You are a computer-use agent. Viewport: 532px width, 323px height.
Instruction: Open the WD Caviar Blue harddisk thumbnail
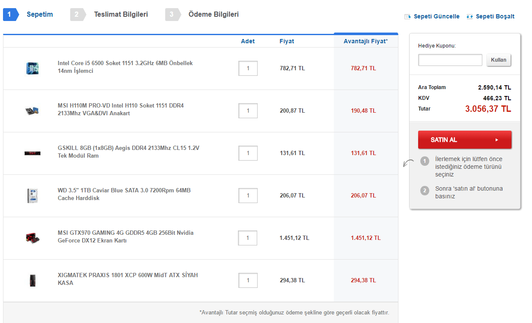click(33, 195)
